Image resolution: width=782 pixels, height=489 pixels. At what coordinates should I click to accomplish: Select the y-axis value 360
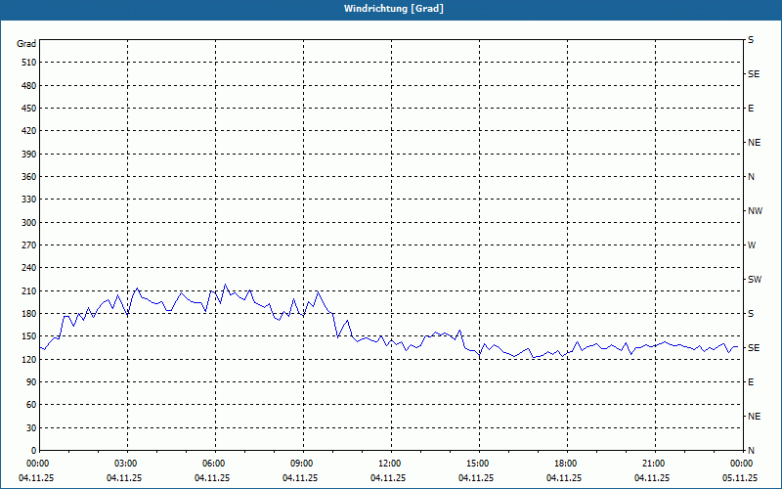pos(29,177)
